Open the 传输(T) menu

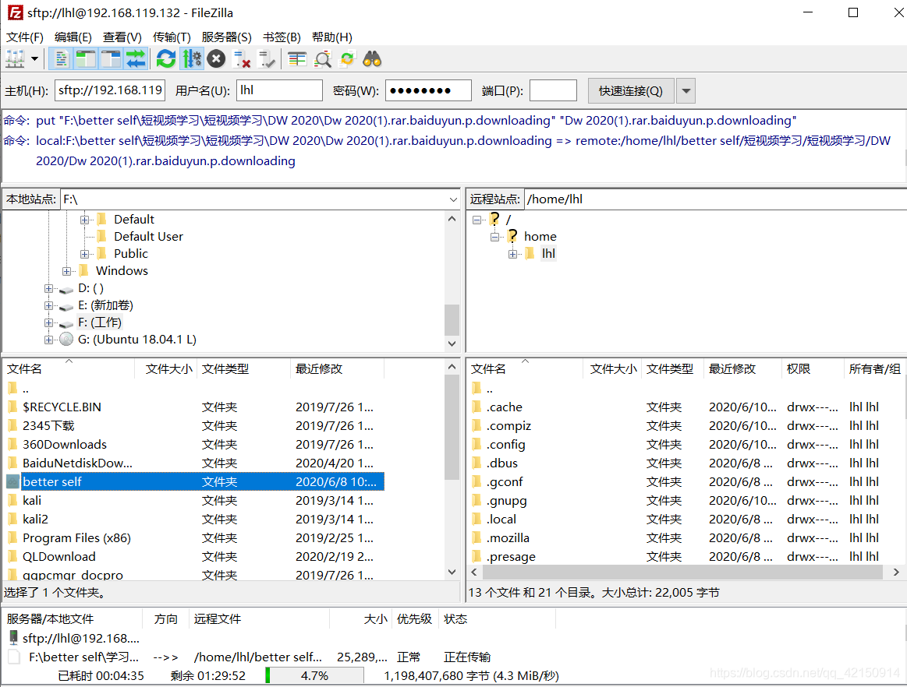point(172,37)
